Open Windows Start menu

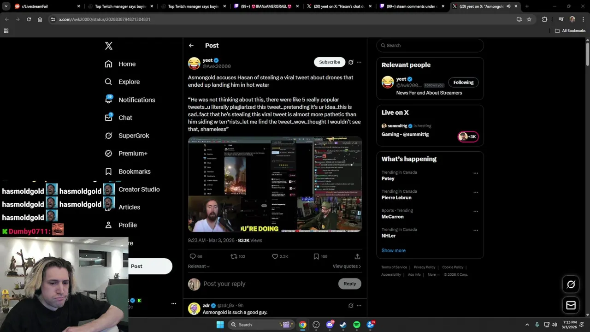point(220,325)
